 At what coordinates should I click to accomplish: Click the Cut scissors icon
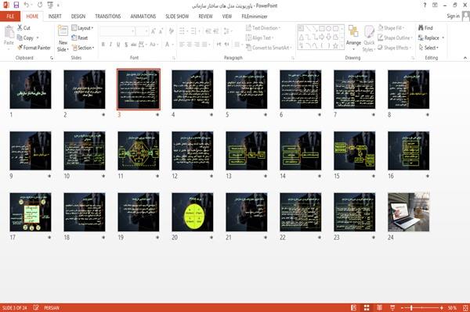(20, 28)
